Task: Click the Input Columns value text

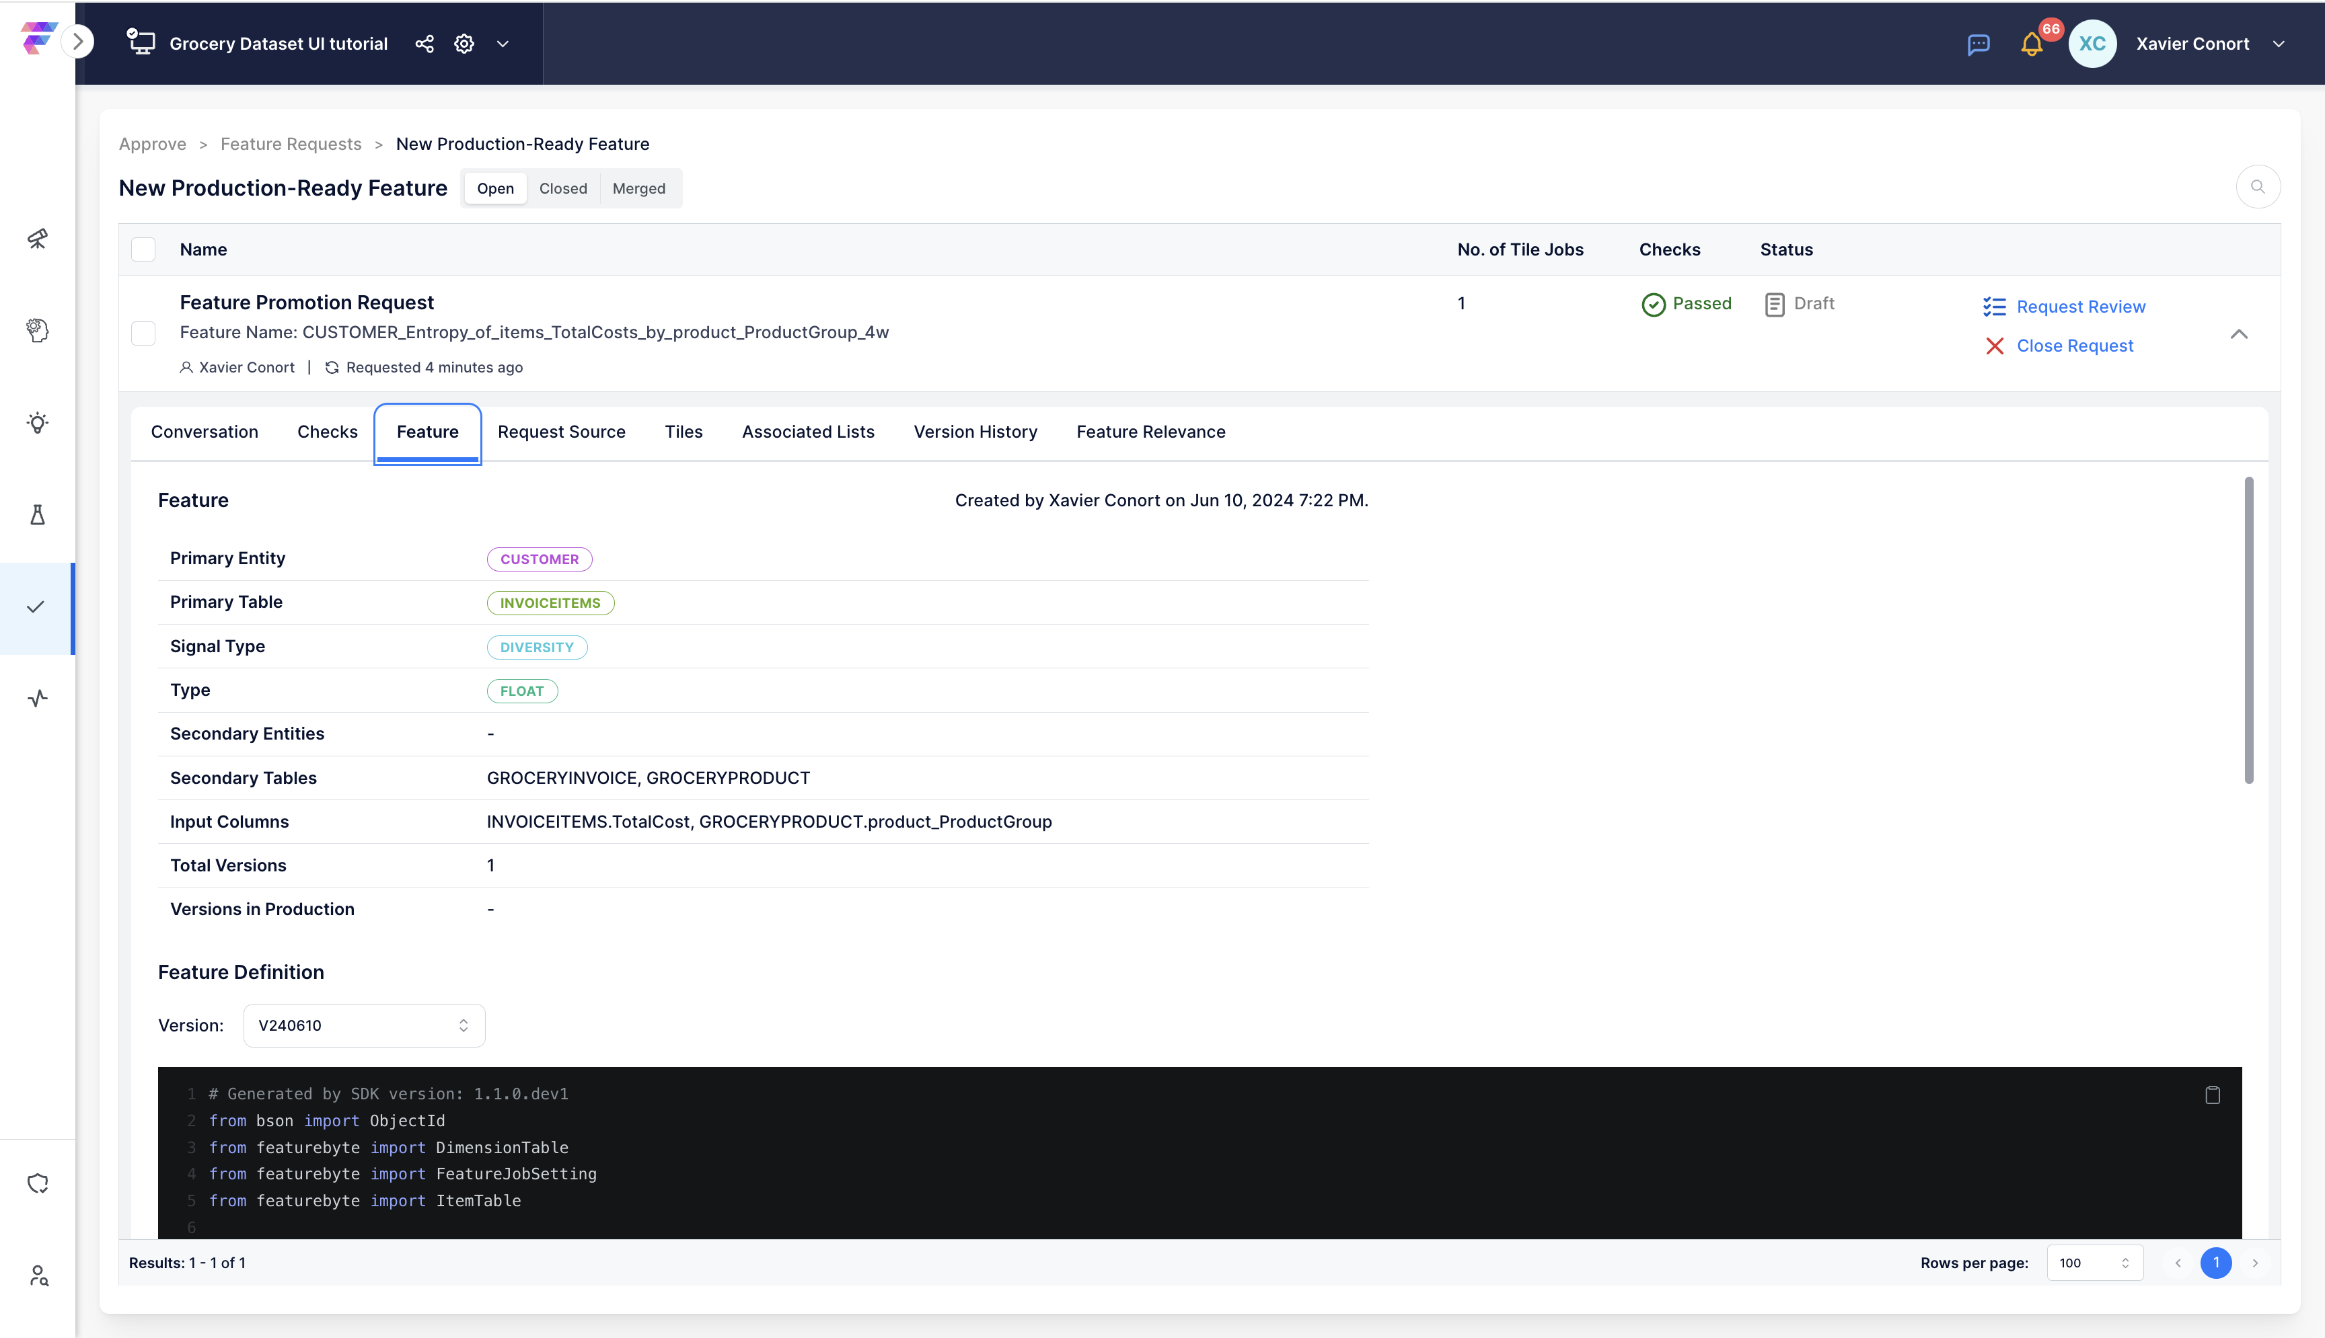Action: tap(770, 822)
